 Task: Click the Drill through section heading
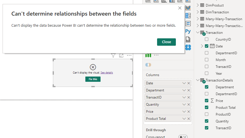[156, 130]
